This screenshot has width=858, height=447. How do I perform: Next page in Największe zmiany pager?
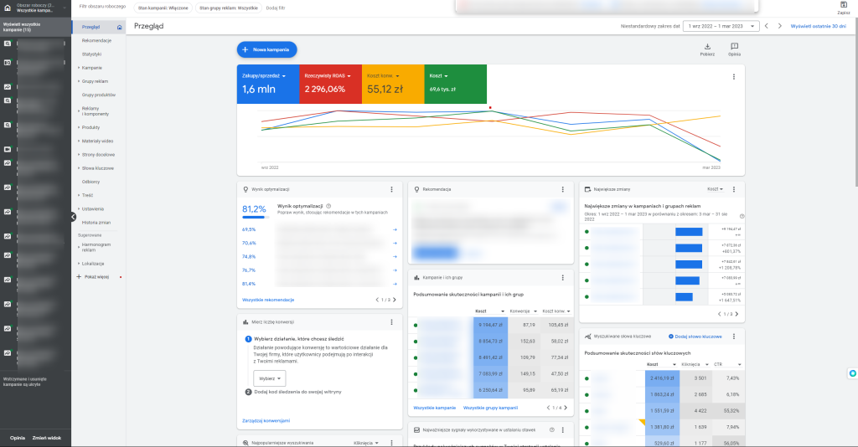coord(737,314)
